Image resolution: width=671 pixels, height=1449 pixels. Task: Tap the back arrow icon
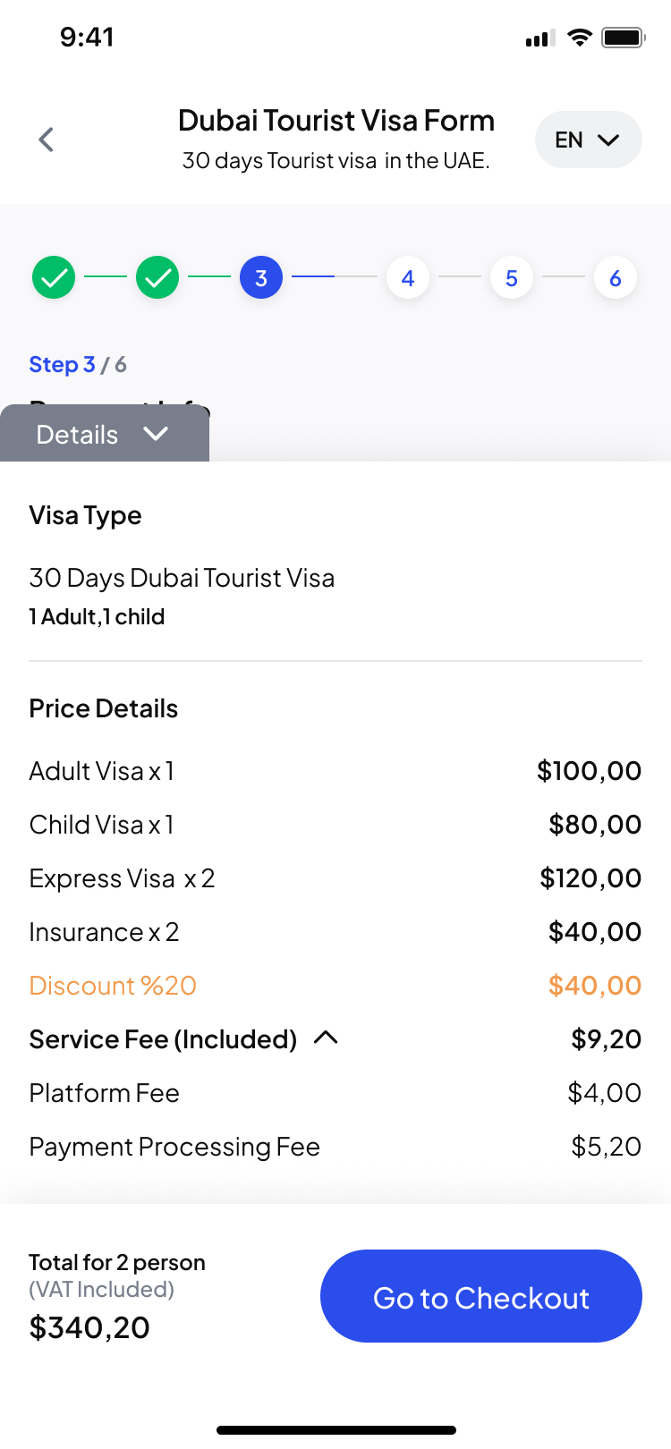pos(47,140)
